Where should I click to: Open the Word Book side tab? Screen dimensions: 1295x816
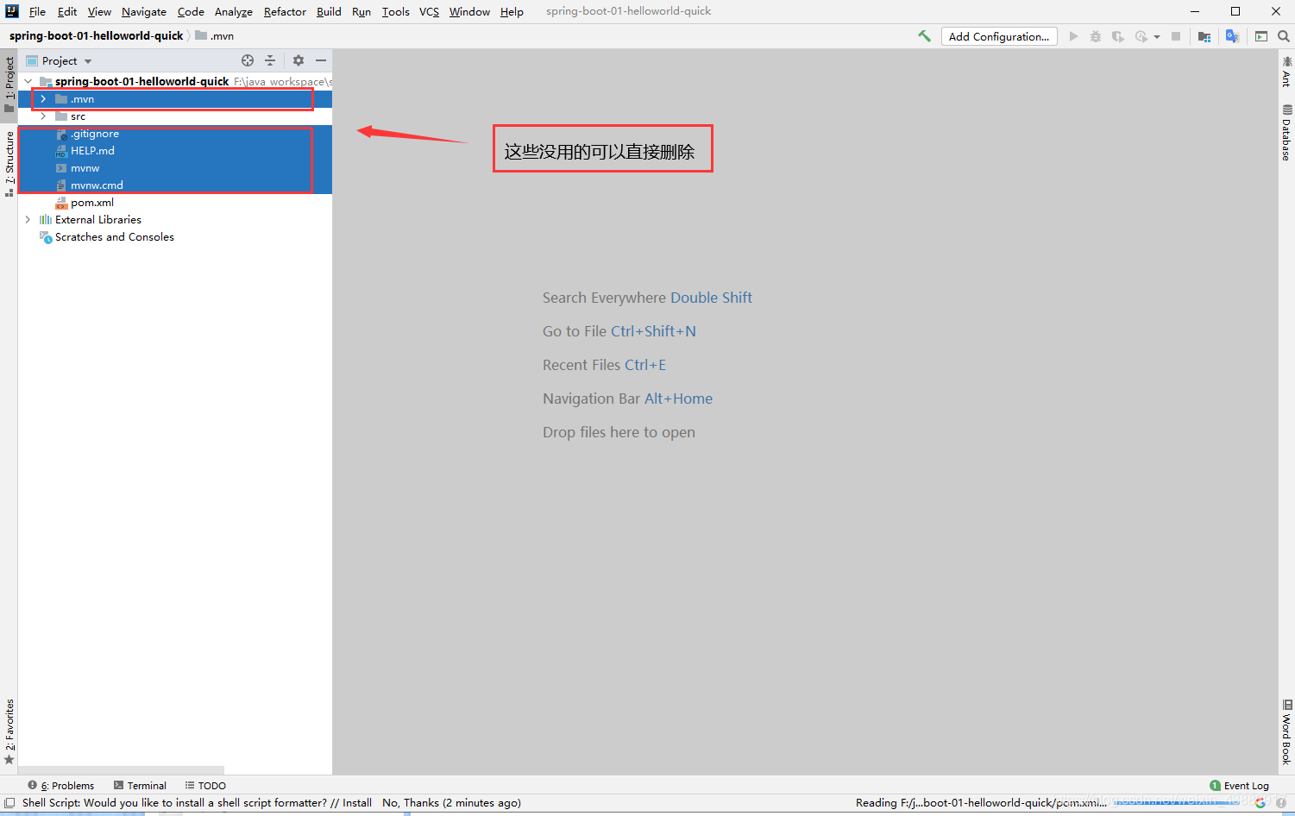(1286, 732)
